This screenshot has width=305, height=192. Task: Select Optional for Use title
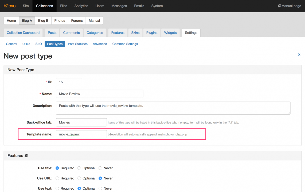pos(79,168)
